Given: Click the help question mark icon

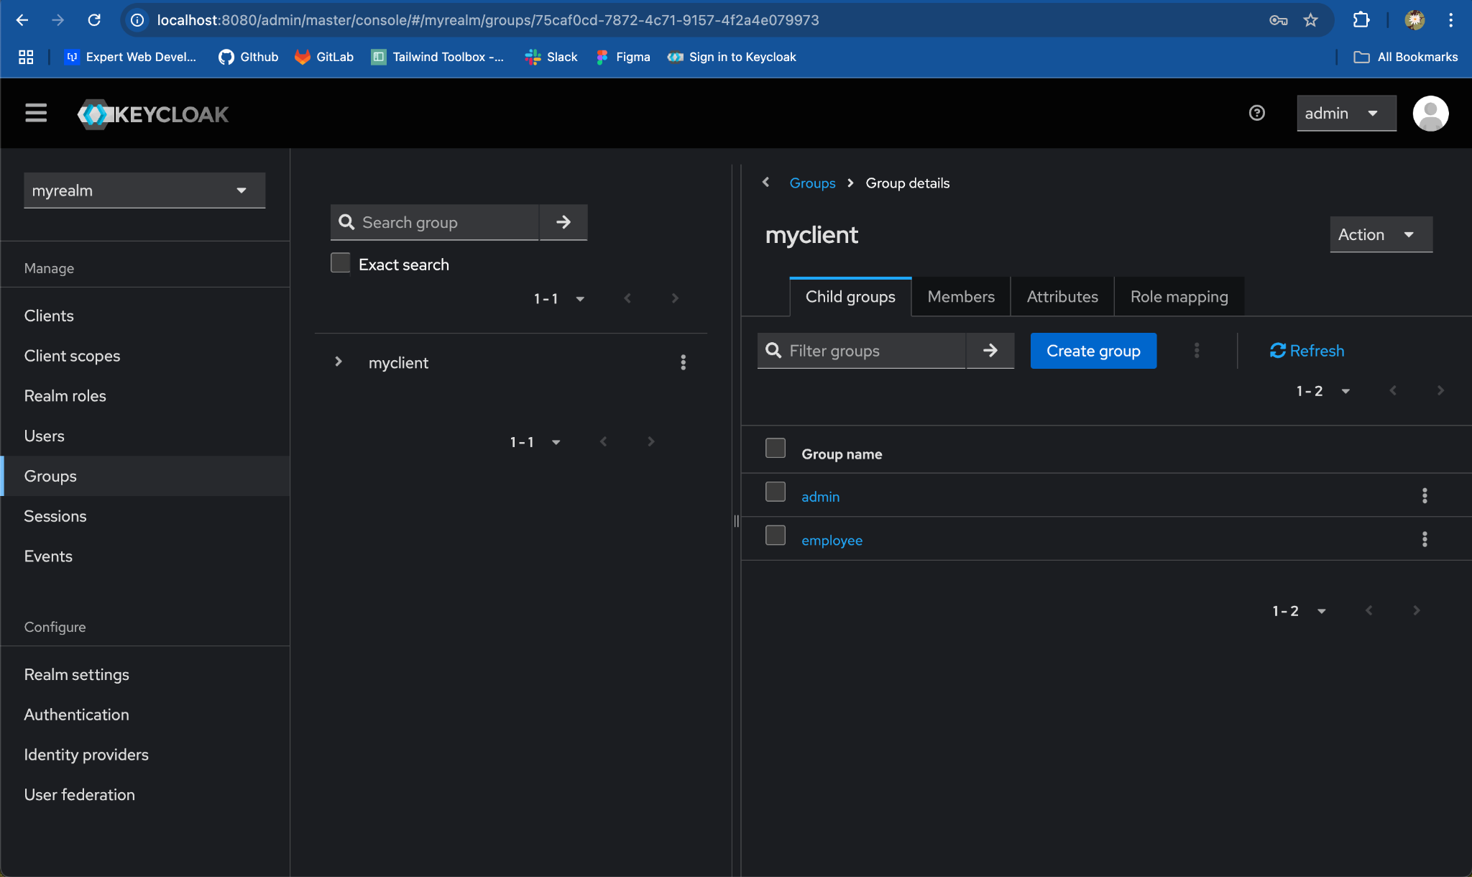Looking at the screenshot, I should coord(1256,113).
